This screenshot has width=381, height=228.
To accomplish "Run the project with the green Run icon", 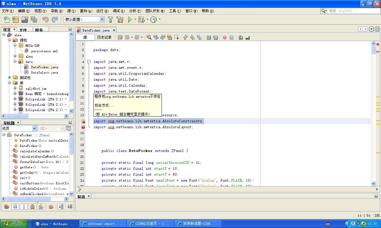I will (129, 19).
